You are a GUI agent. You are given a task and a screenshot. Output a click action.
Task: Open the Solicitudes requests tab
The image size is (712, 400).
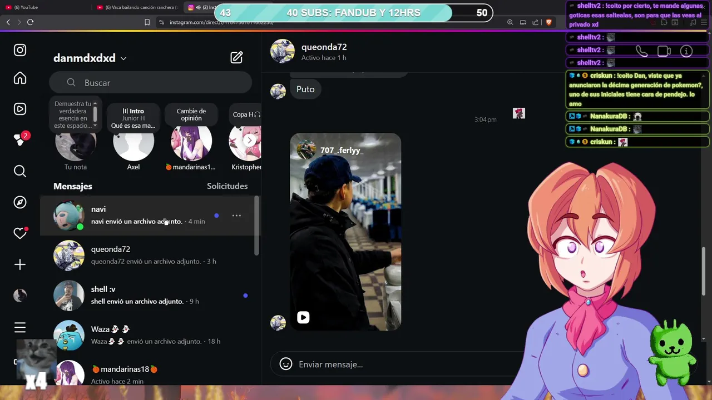(227, 186)
